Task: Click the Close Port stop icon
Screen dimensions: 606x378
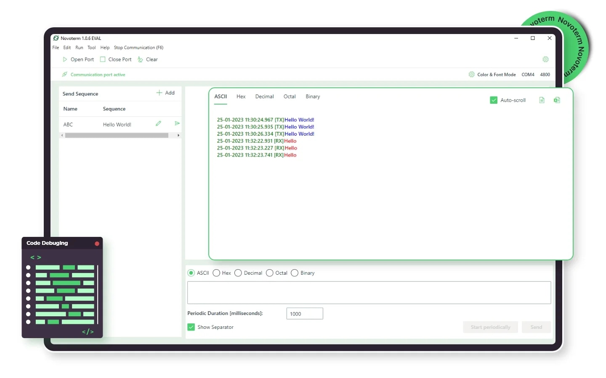Action: tap(103, 60)
